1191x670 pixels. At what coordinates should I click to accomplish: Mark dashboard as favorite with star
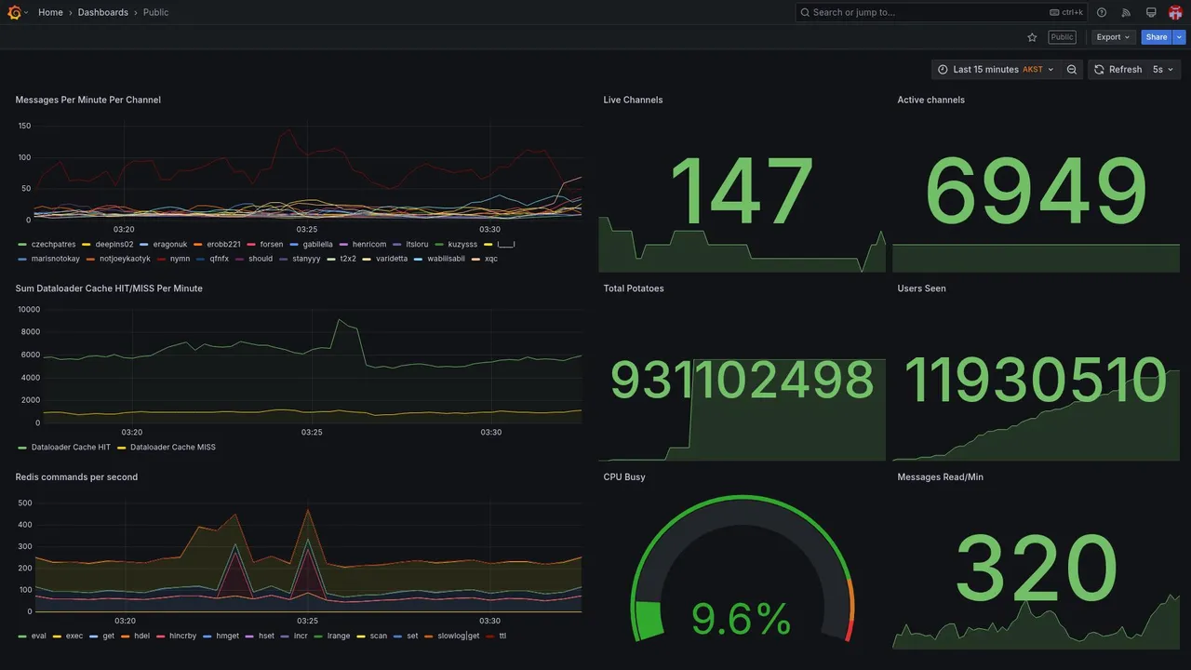(1032, 37)
